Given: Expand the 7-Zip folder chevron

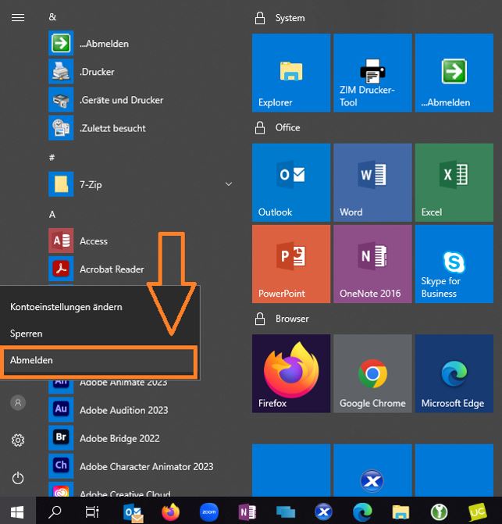Looking at the screenshot, I should pos(229,184).
